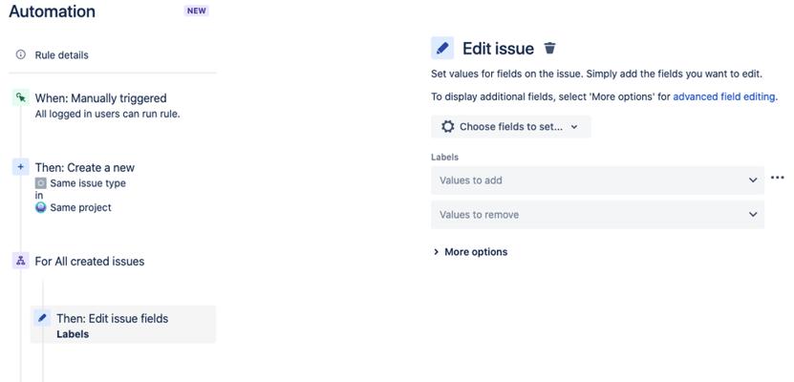
Task: Click the trash icon beside Edit issue
Action: 549,48
